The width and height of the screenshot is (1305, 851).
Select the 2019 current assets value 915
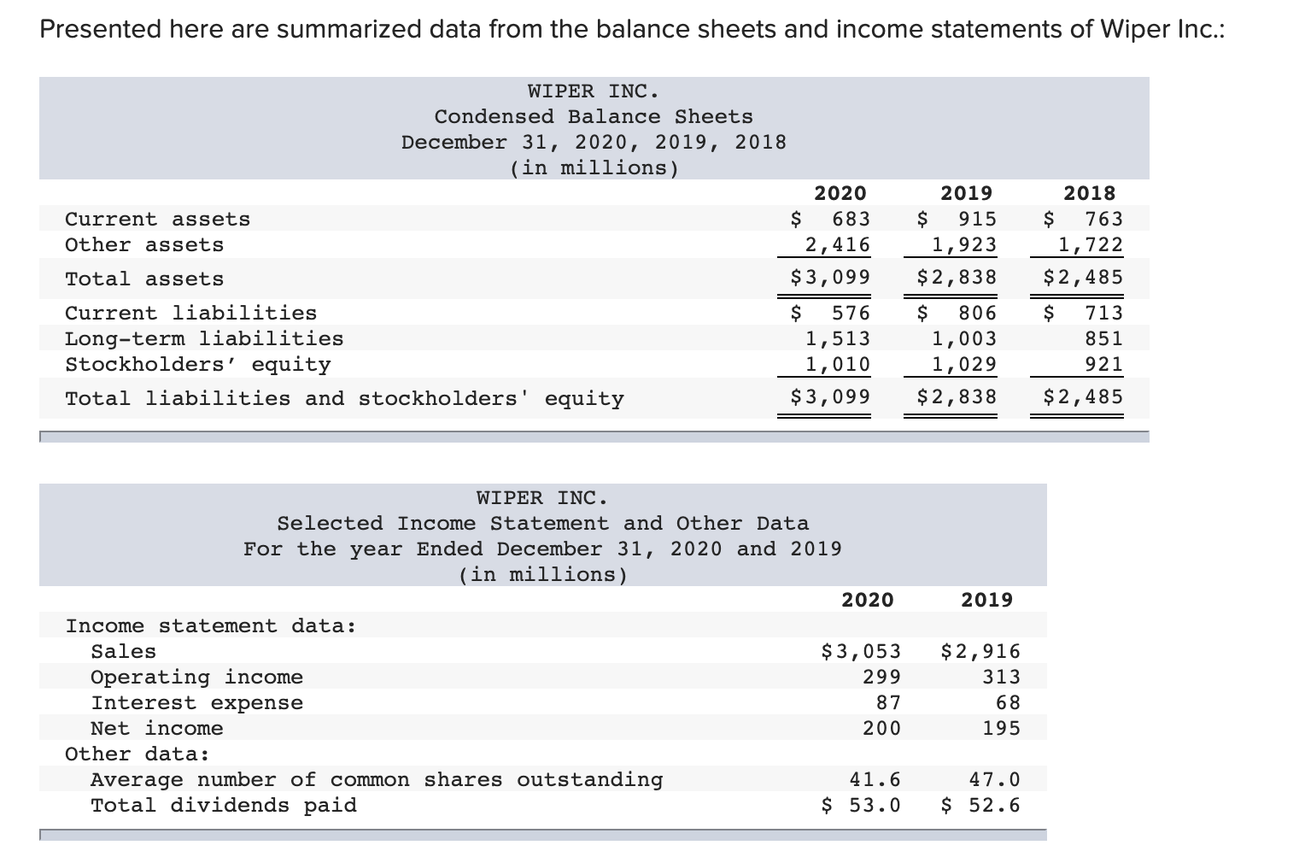point(977,220)
